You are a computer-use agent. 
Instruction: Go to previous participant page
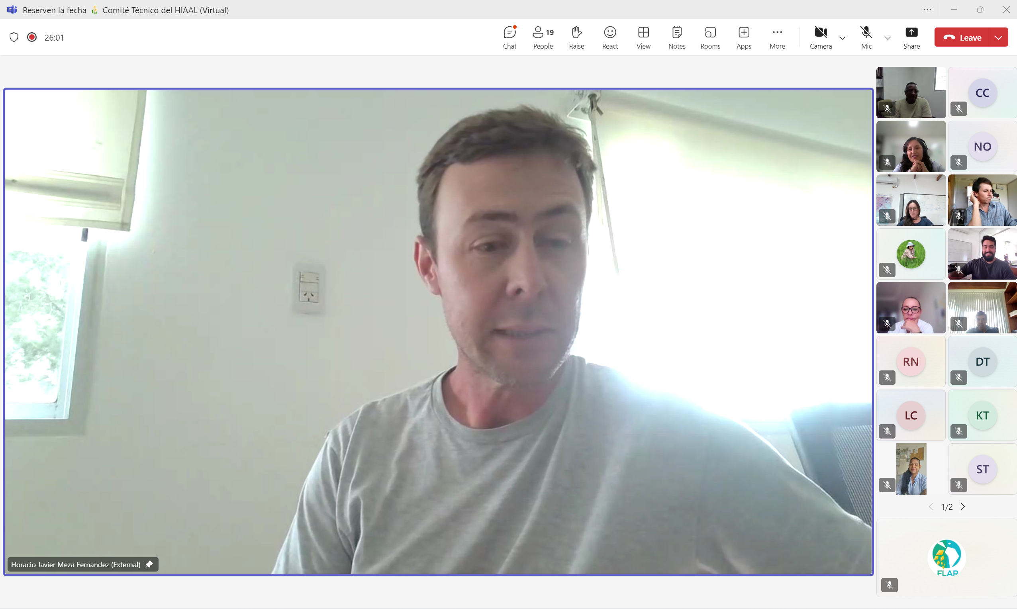click(931, 507)
